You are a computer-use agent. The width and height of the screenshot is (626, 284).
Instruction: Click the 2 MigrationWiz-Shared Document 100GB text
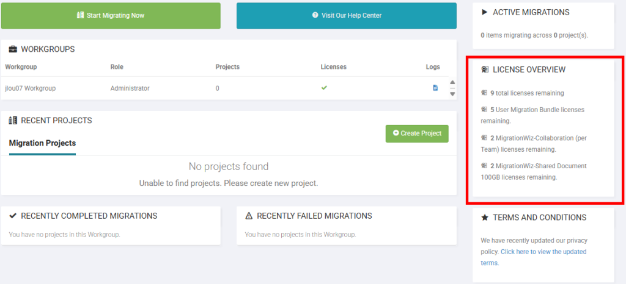pos(534,171)
